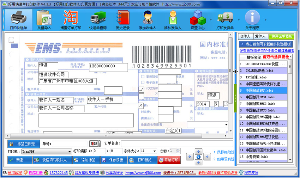The image size is (300, 178).
Task: Open 教程:如何设置打印机纸张 link
Action: tap(218, 173)
